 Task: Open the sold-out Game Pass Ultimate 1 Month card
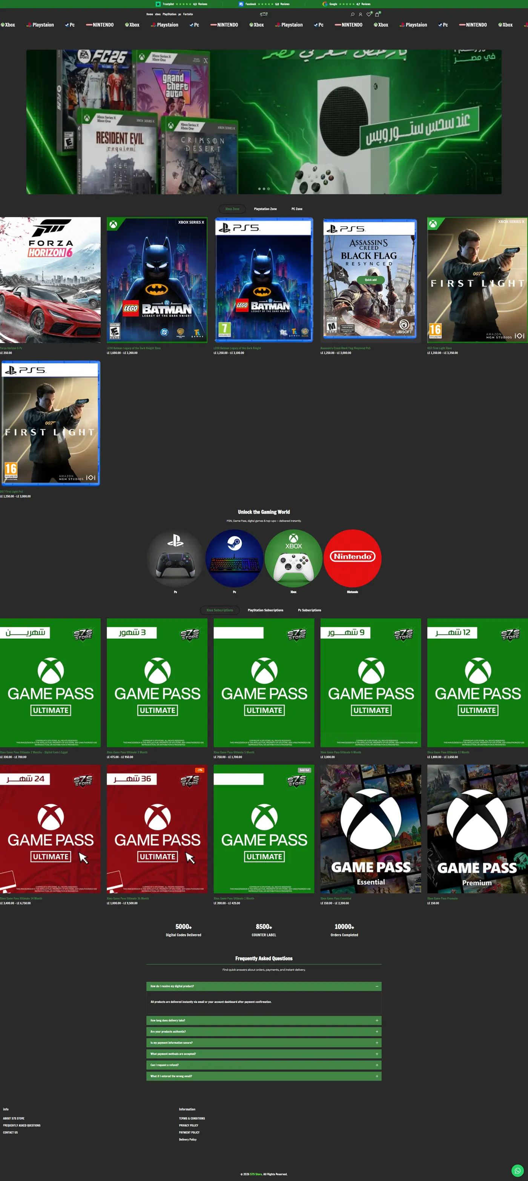click(x=264, y=829)
